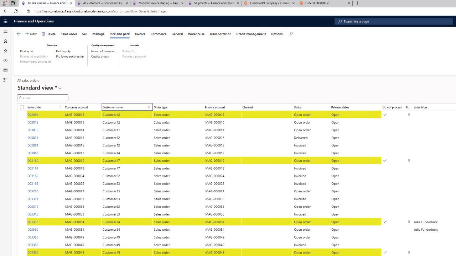Viewport: 456px width, 256px height.
Task: Open the Invoice account column header menu
Action: (x=215, y=107)
